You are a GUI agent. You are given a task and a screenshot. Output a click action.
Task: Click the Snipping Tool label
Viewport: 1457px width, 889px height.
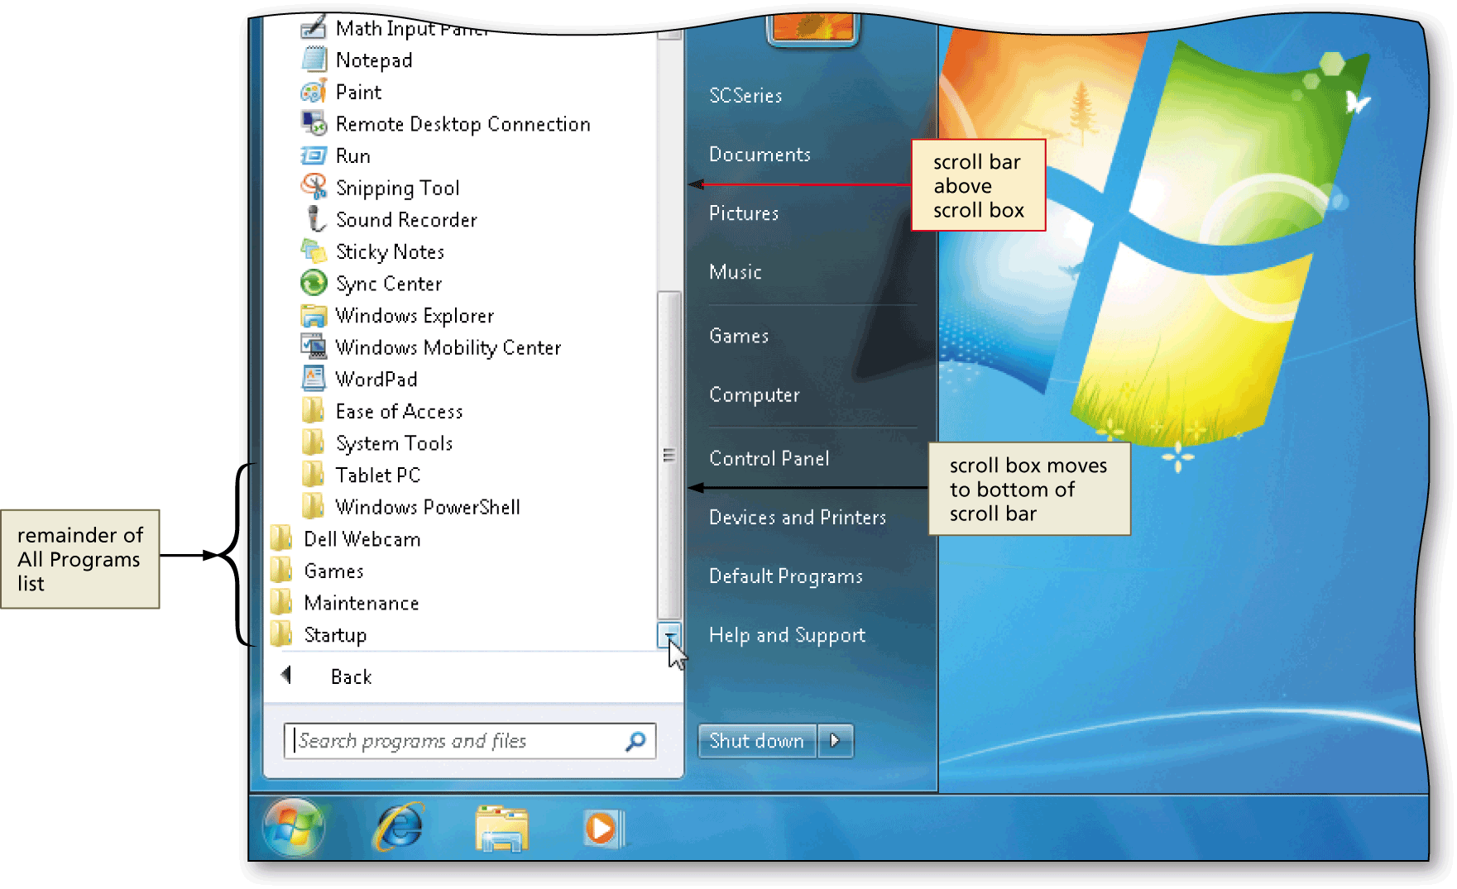point(397,189)
